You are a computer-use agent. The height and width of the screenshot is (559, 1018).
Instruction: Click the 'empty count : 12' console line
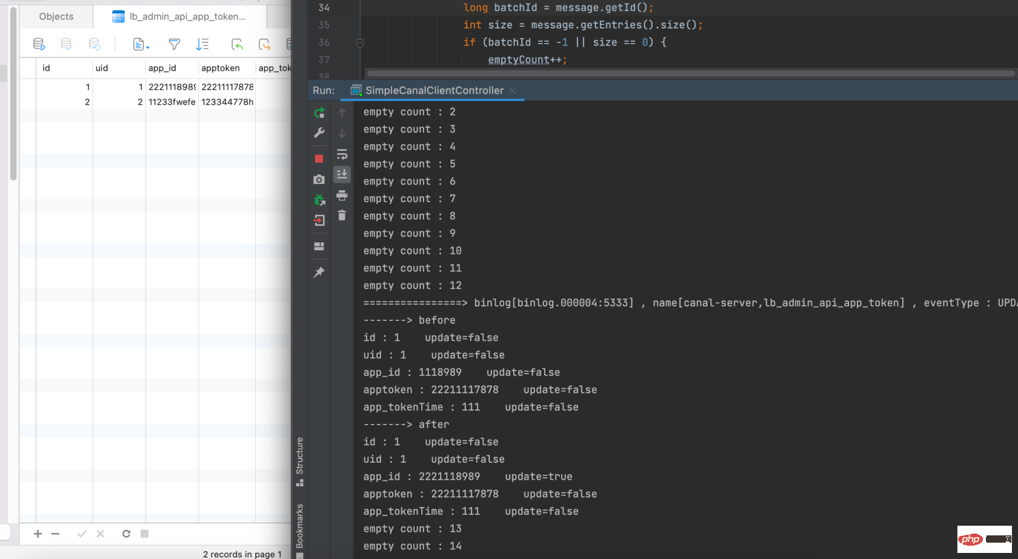413,285
